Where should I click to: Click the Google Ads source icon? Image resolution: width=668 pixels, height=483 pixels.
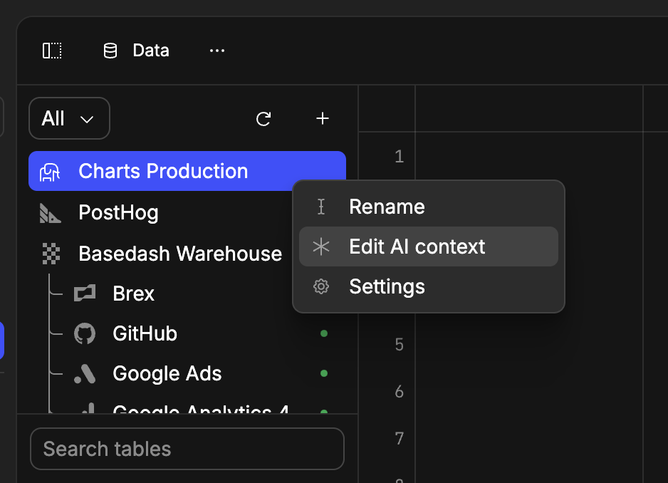pyautogui.click(x=84, y=373)
